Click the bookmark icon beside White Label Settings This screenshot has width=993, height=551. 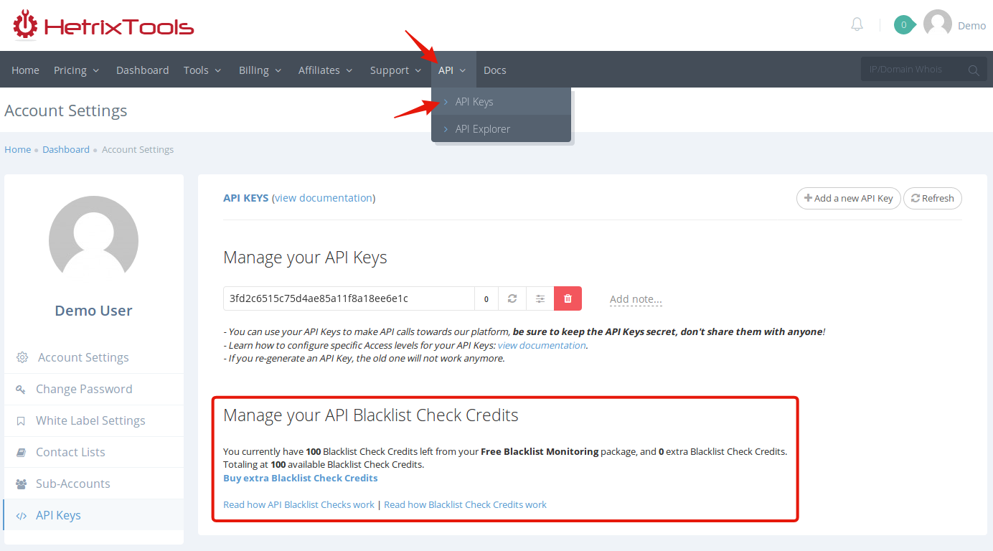click(x=21, y=420)
